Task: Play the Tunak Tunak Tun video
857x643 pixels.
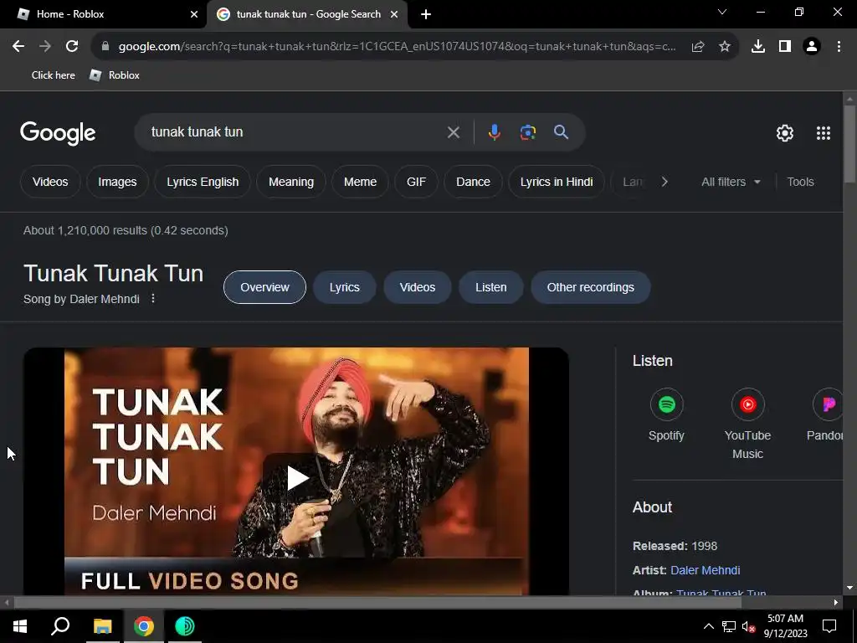Action: coord(297,478)
